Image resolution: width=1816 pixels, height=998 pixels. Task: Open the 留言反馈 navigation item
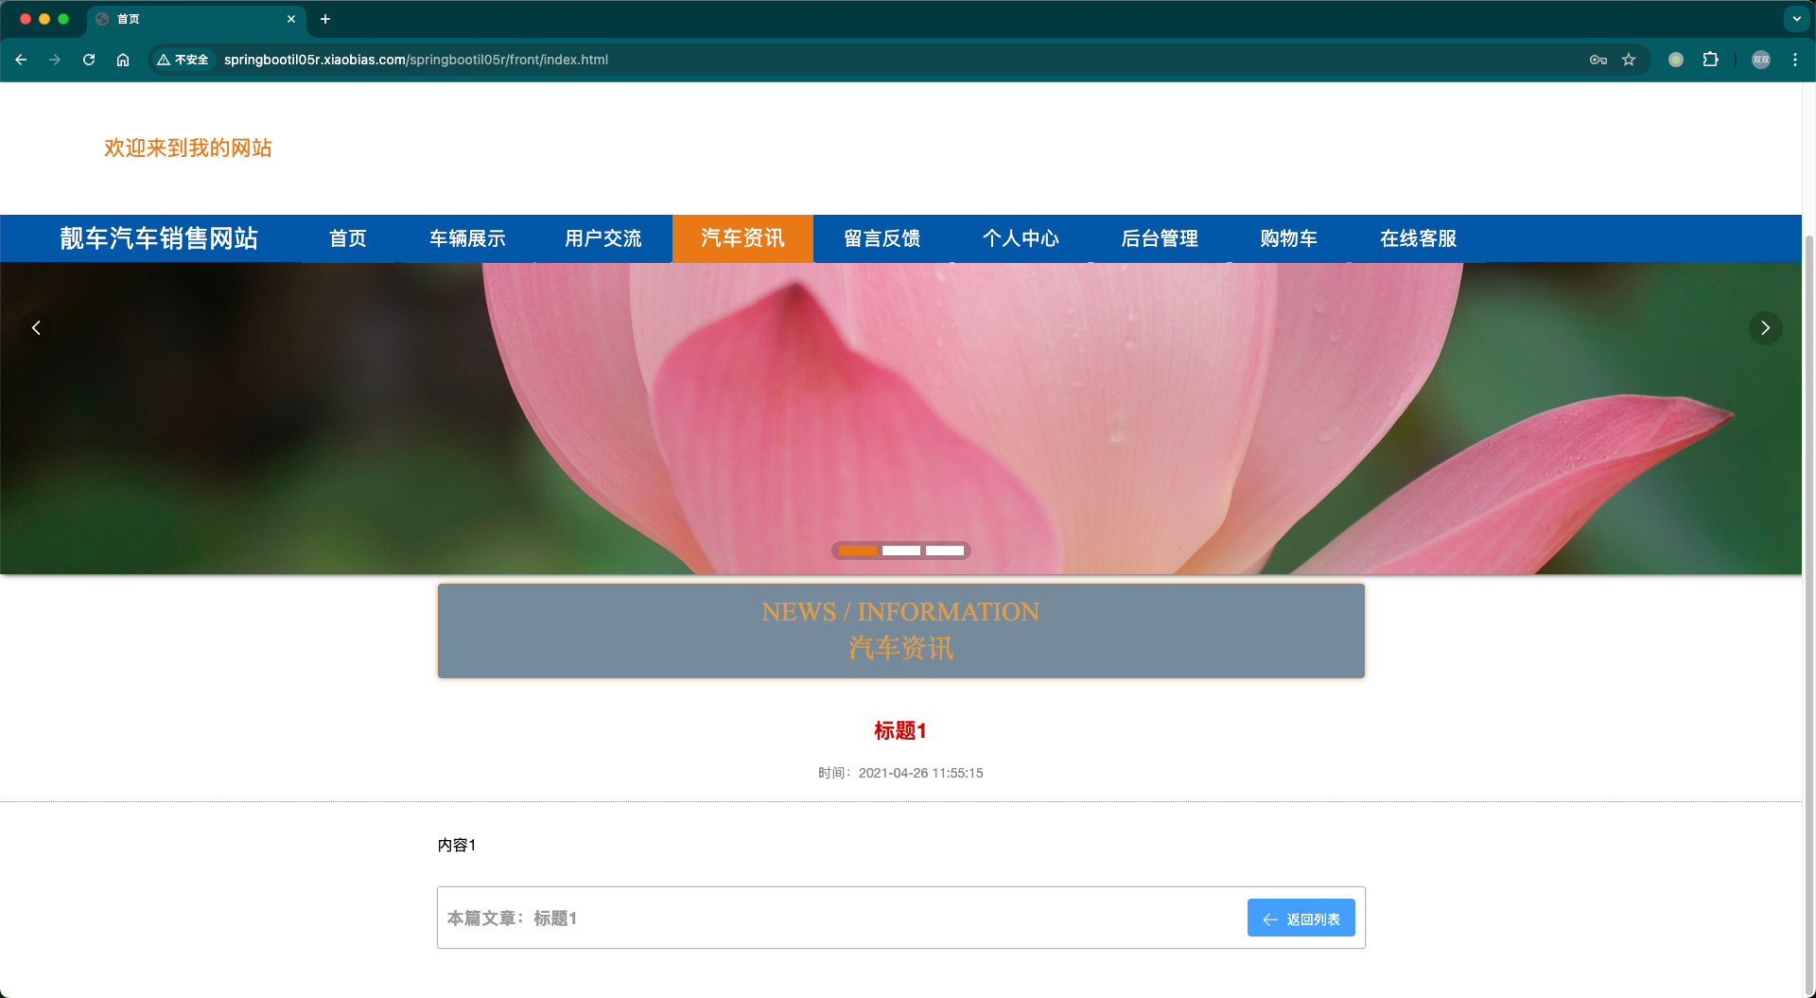(x=882, y=238)
